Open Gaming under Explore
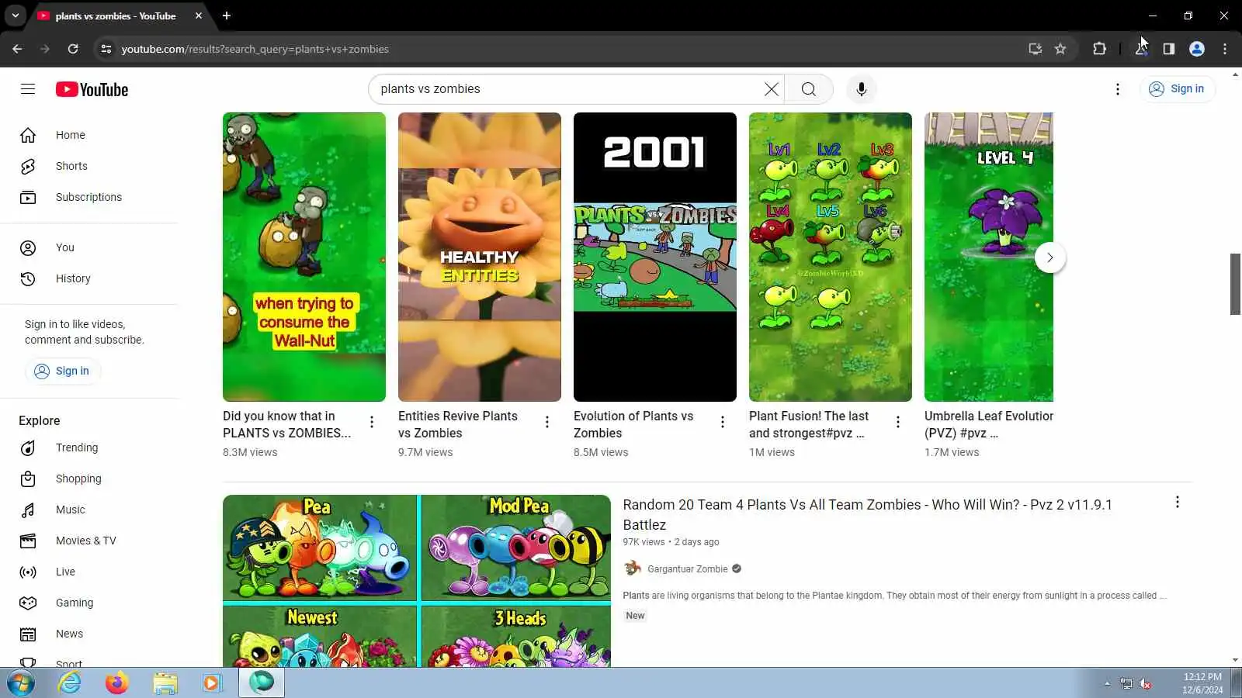This screenshot has width=1242, height=698. pyautogui.click(x=89, y=603)
